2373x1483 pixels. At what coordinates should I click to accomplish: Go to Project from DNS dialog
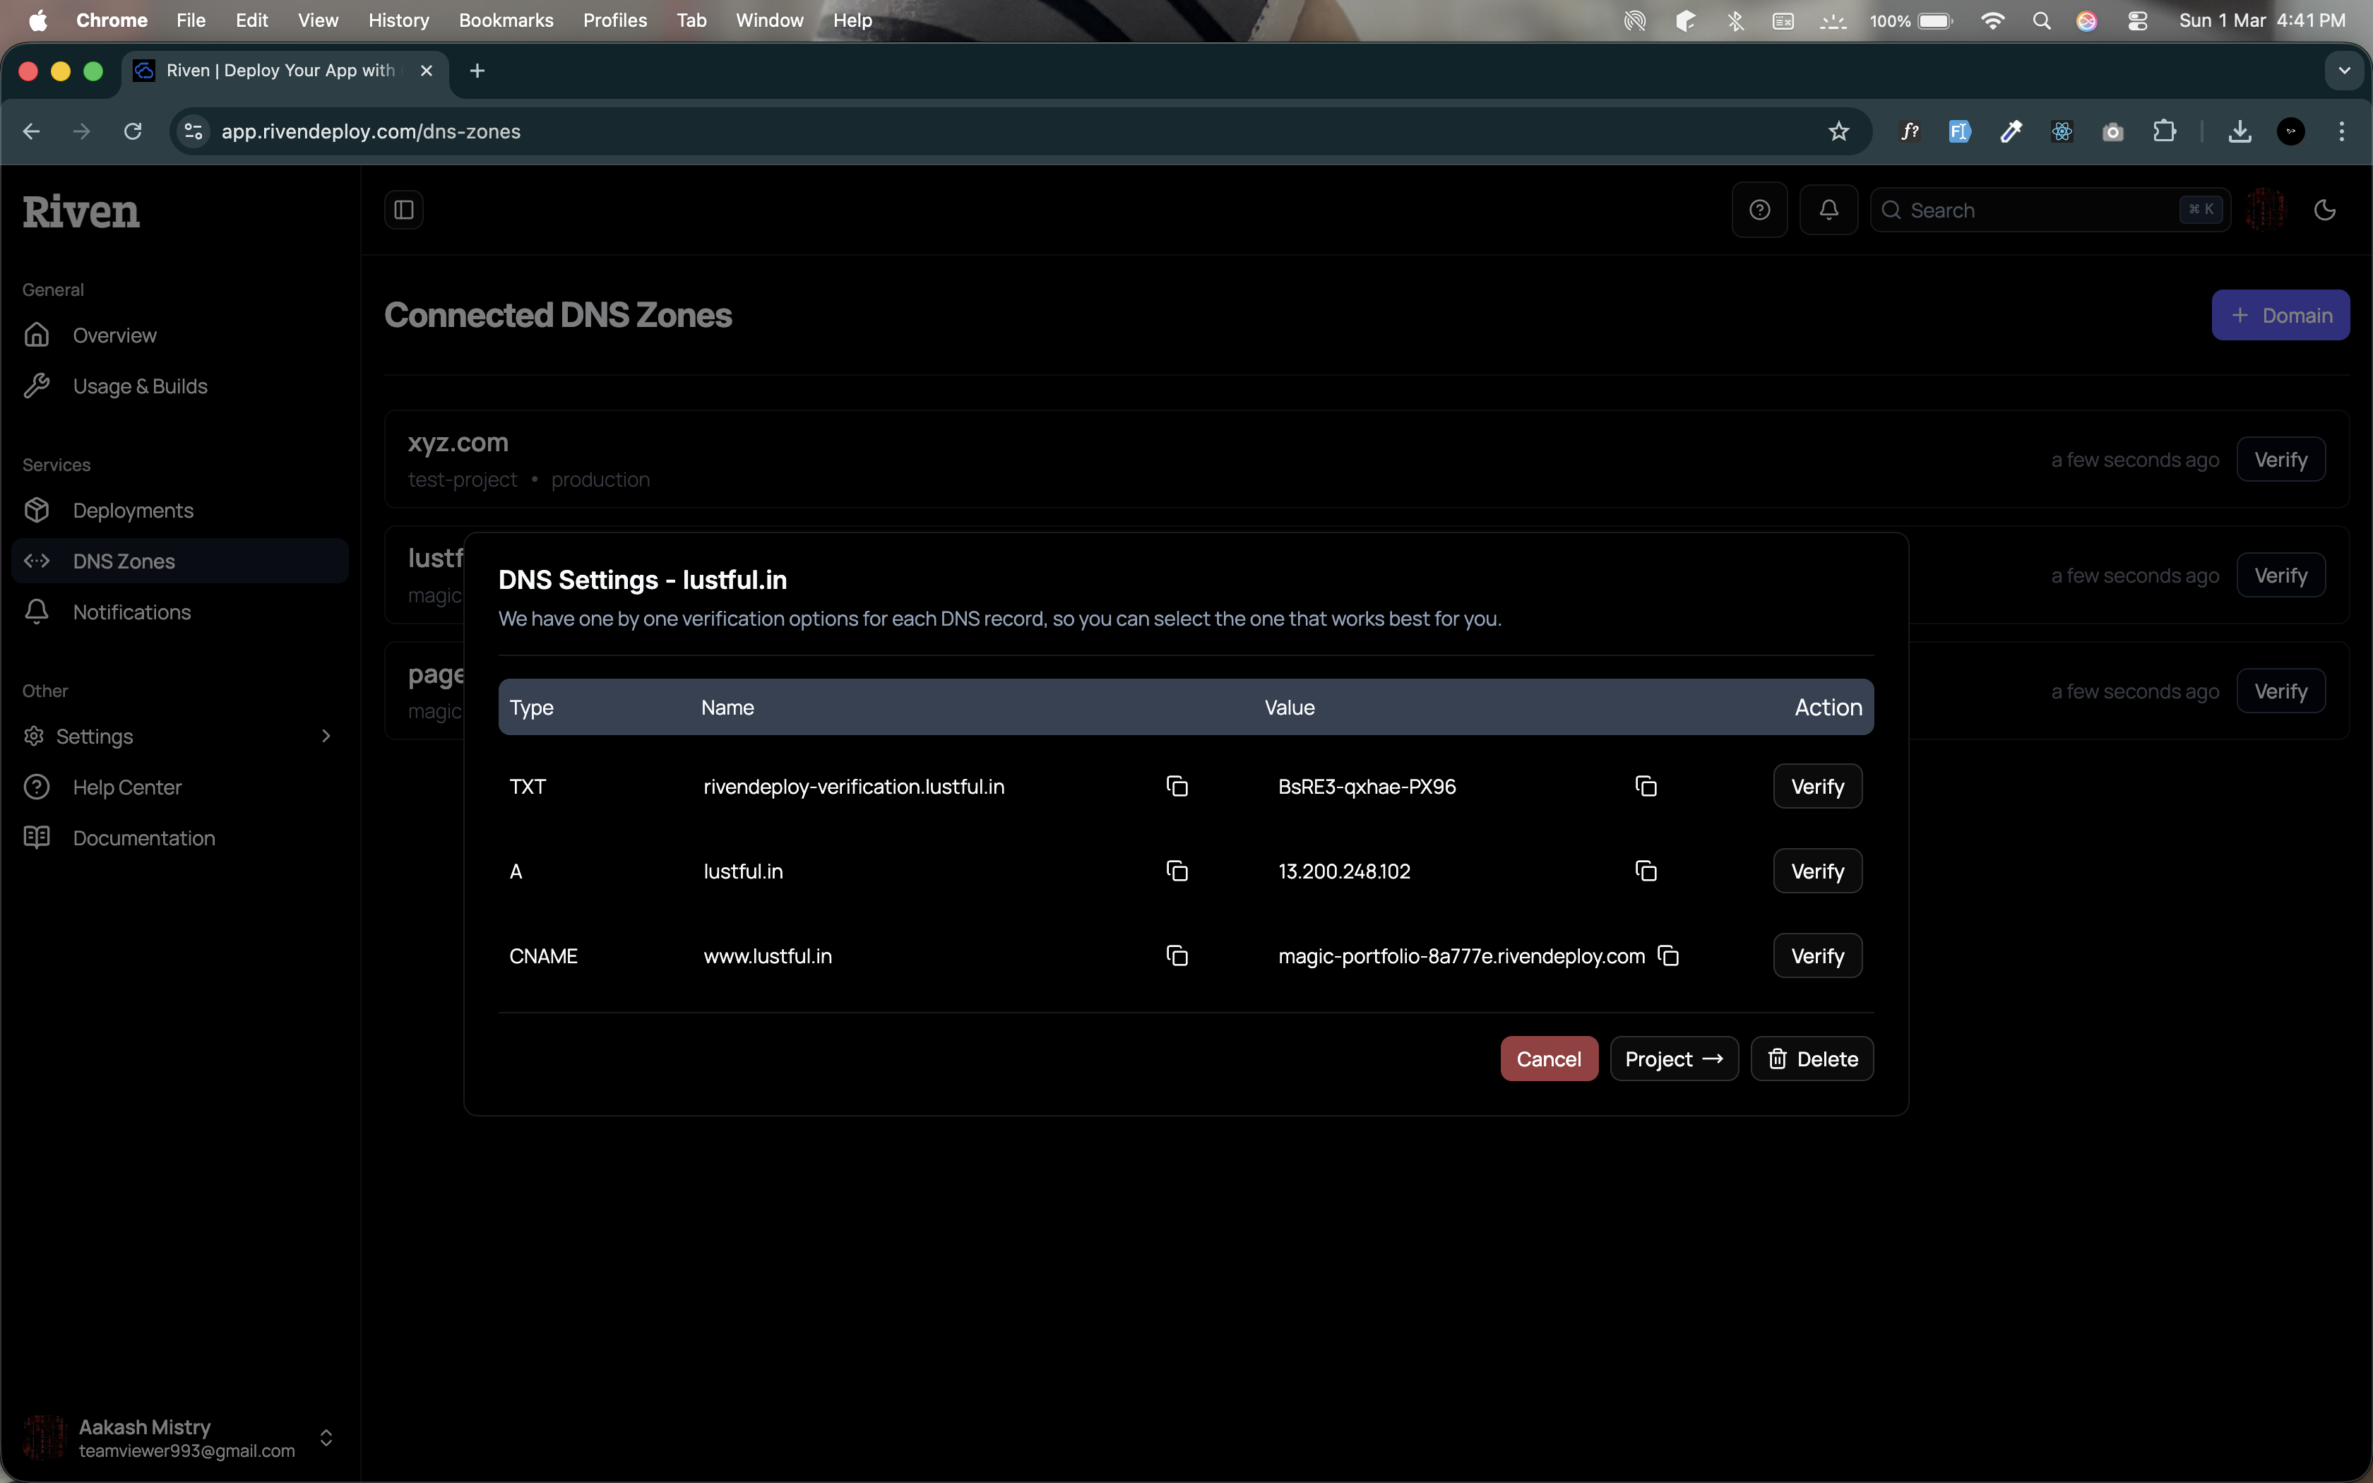(x=1674, y=1059)
